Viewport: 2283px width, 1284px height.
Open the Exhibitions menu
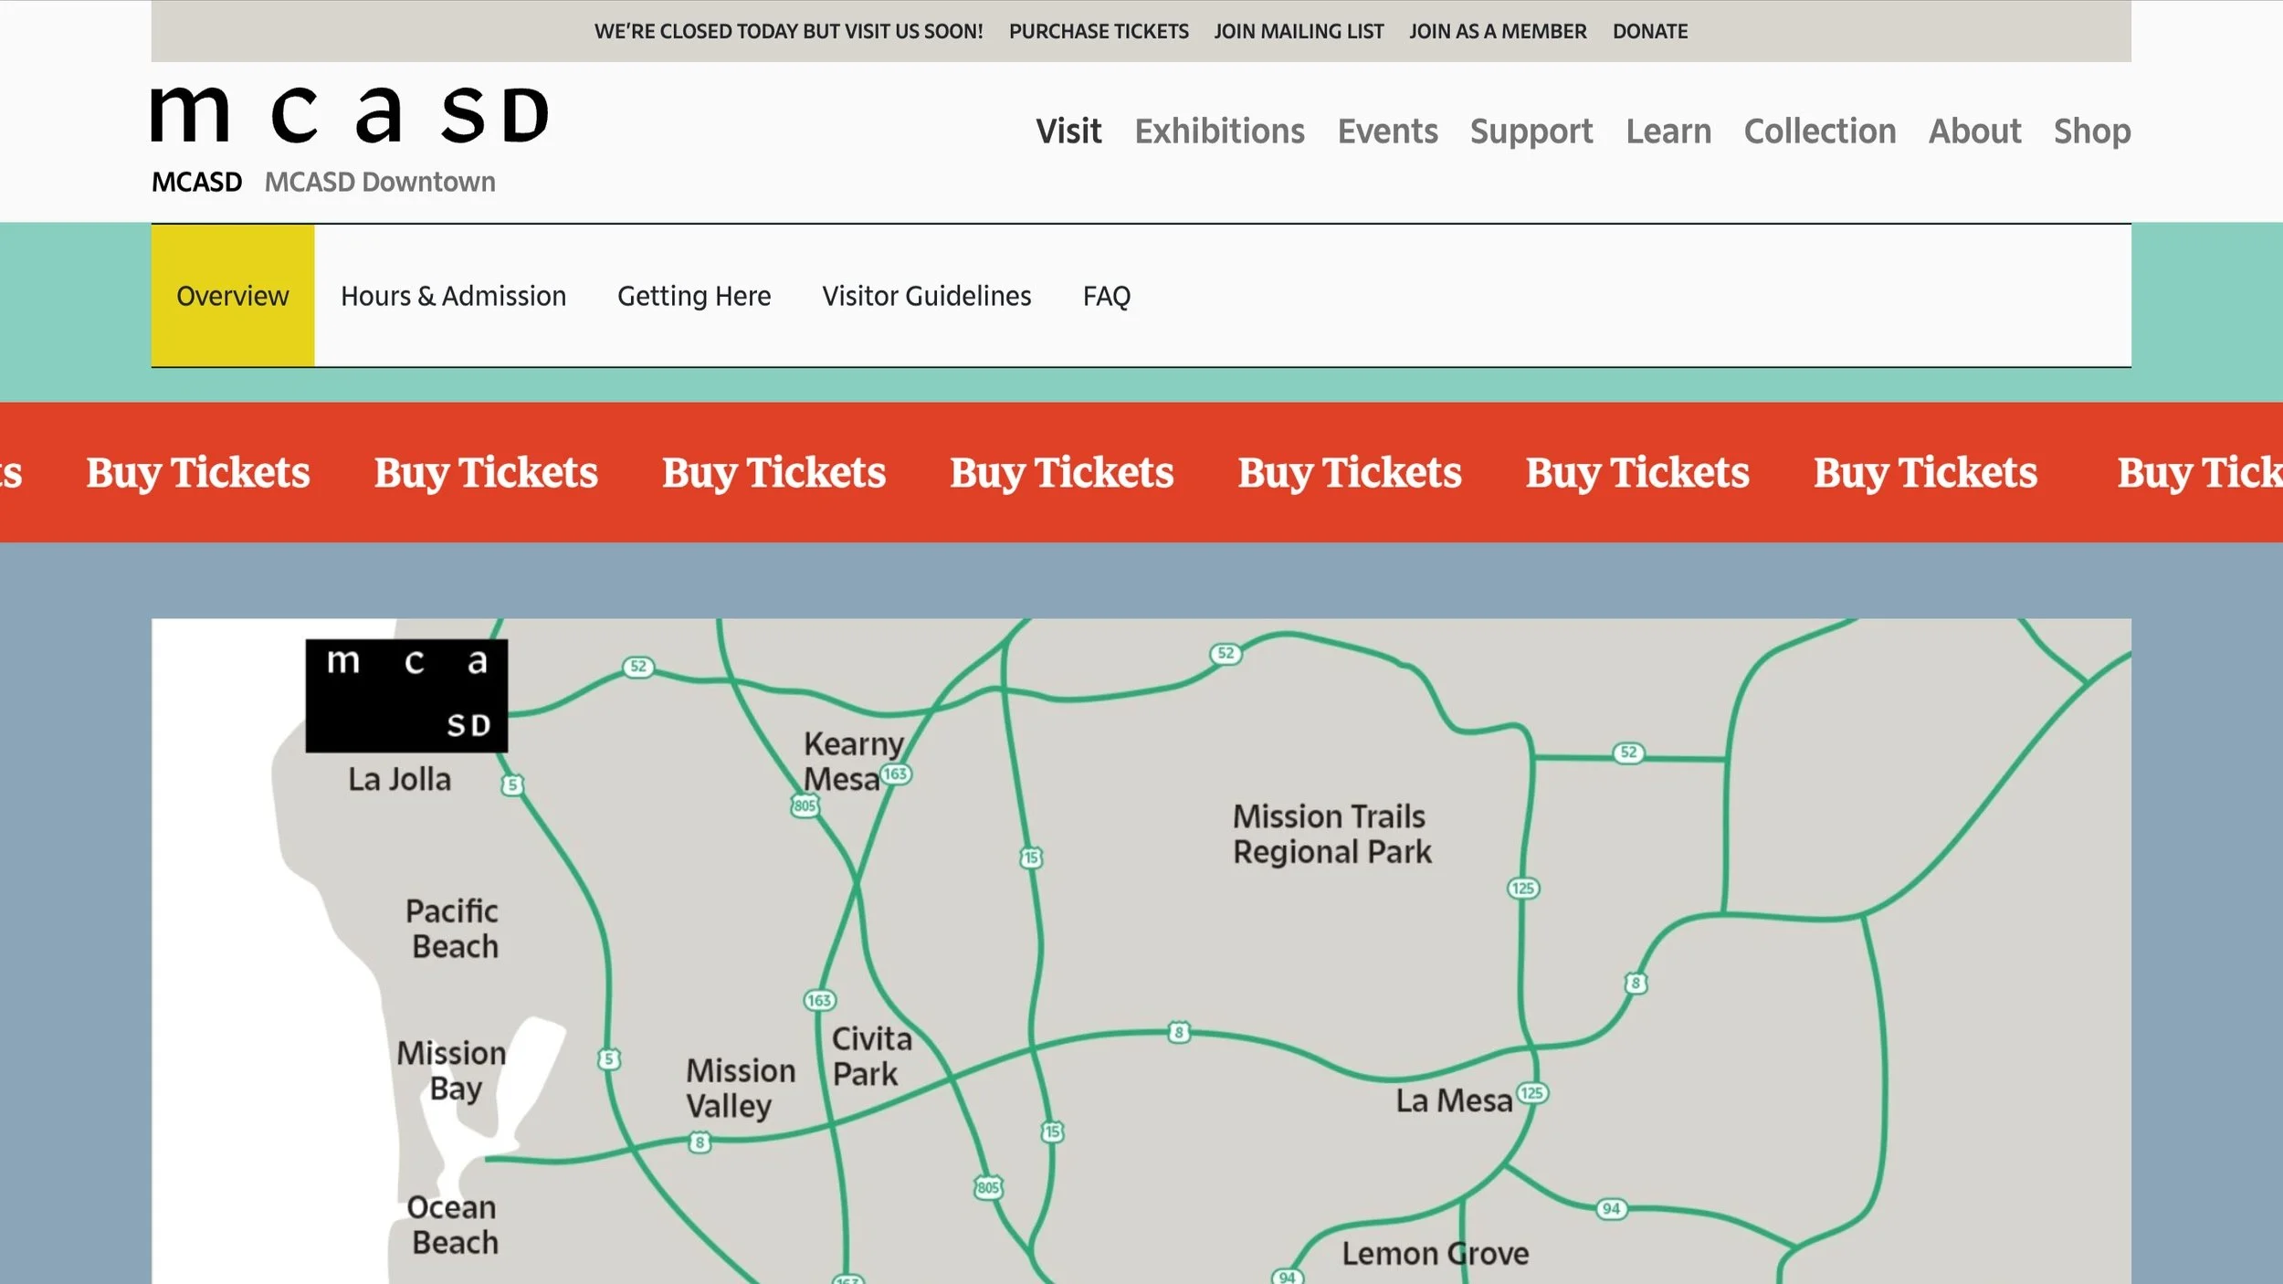(x=1219, y=132)
